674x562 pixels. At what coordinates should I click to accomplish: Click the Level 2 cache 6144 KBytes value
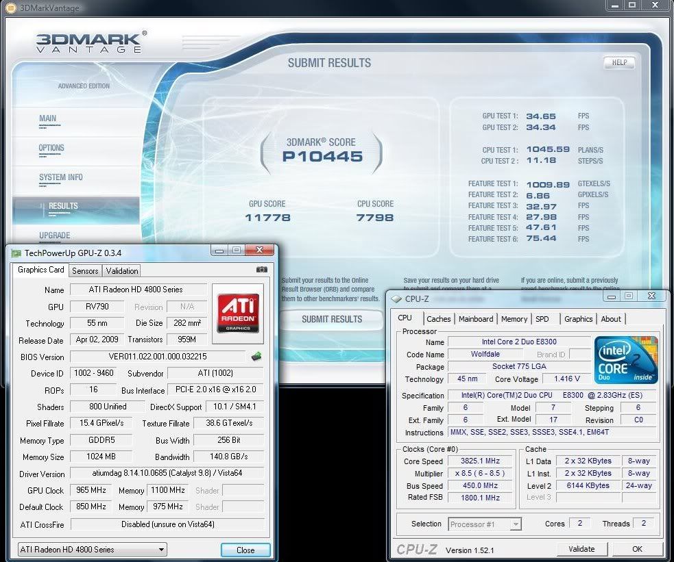click(588, 485)
